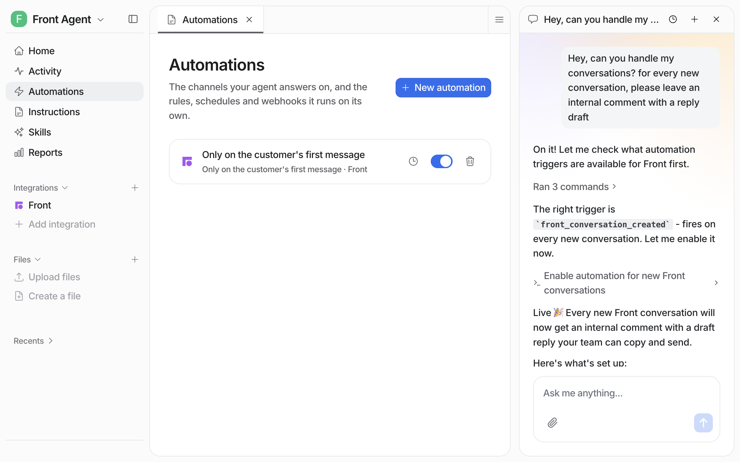Click the green F workspace avatar

[x=19, y=19]
